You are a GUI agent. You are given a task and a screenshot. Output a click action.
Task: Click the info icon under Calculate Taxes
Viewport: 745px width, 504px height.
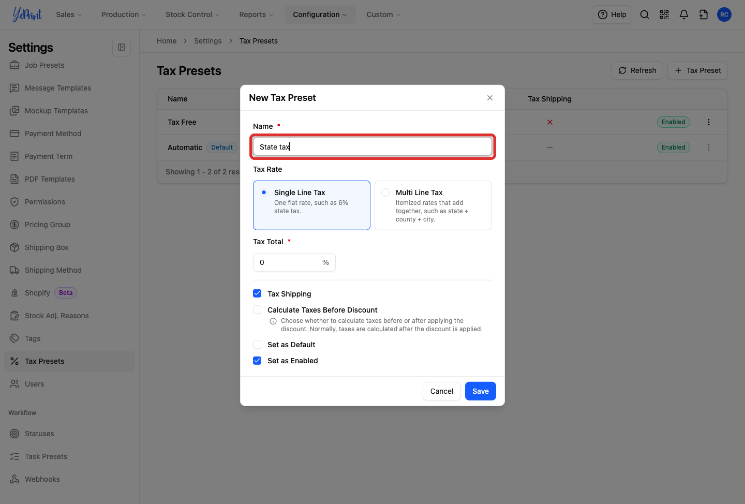(x=273, y=321)
